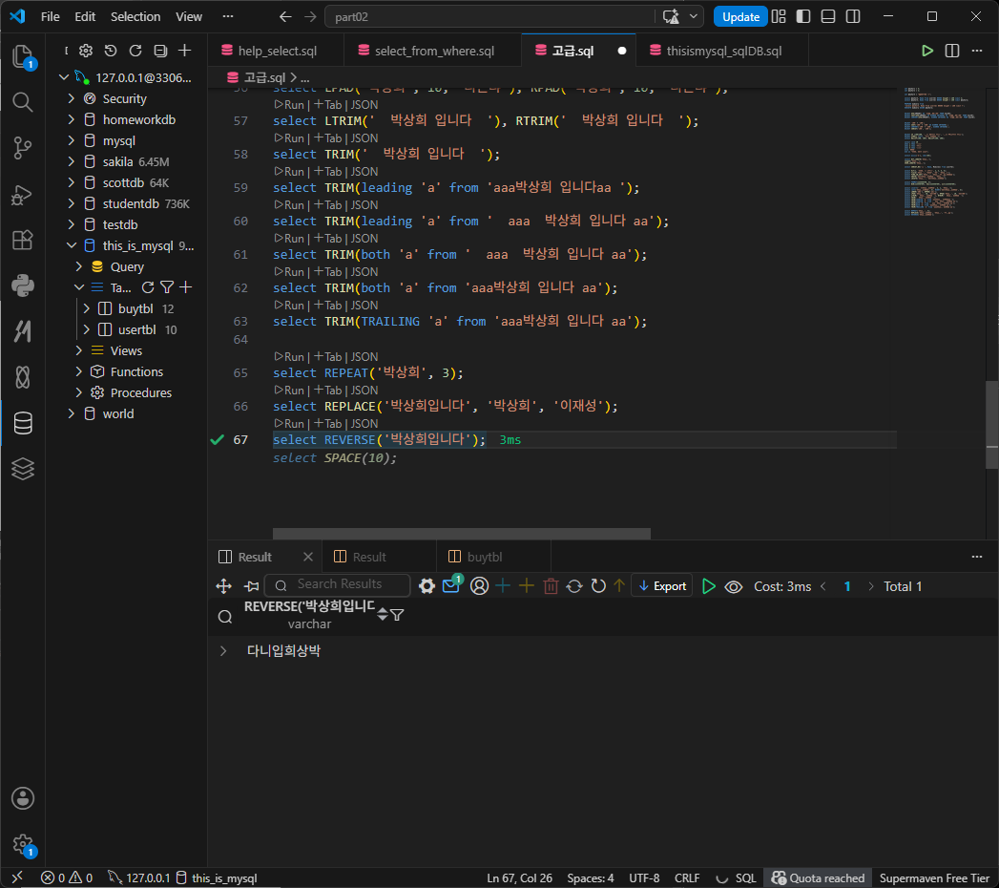999x888 pixels.
Task: Expand the Security node
Action: (x=72, y=98)
